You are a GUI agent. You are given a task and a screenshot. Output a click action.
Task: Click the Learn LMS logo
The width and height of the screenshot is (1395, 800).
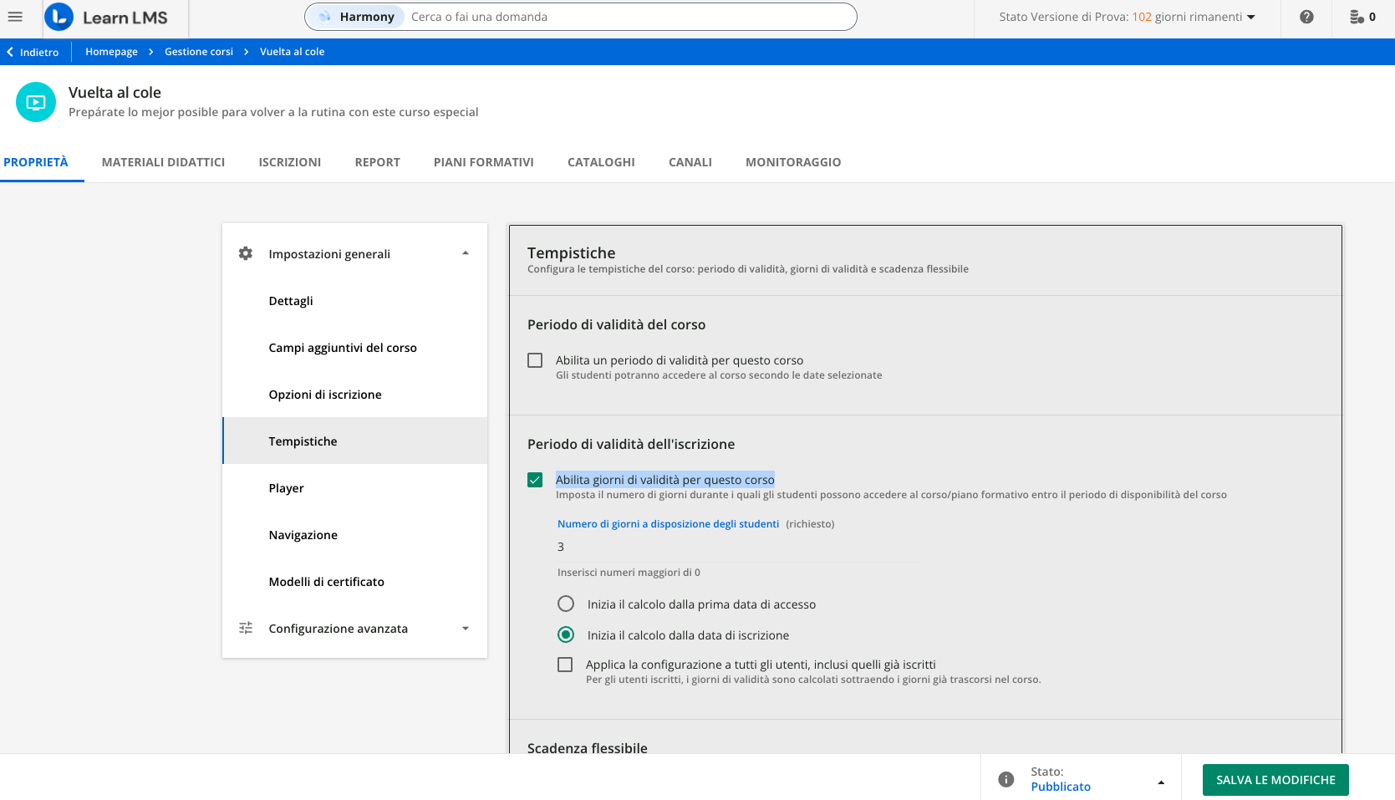[x=106, y=18]
